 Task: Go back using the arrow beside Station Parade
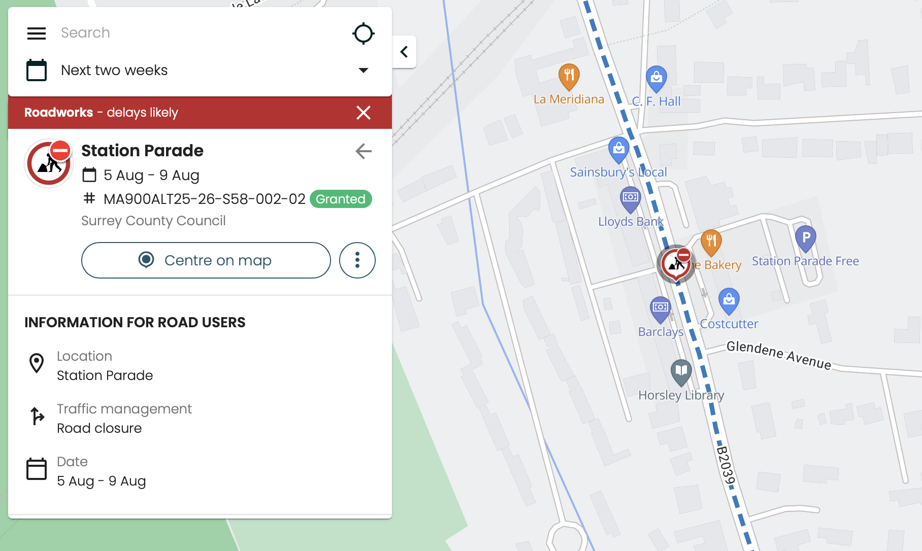tap(364, 151)
